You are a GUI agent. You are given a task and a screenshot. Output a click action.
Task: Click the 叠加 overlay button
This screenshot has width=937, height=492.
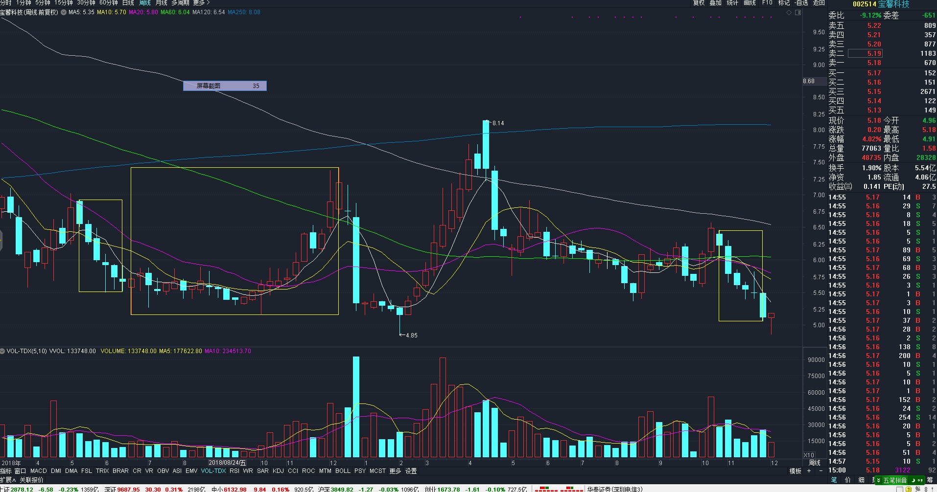pos(716,3)
